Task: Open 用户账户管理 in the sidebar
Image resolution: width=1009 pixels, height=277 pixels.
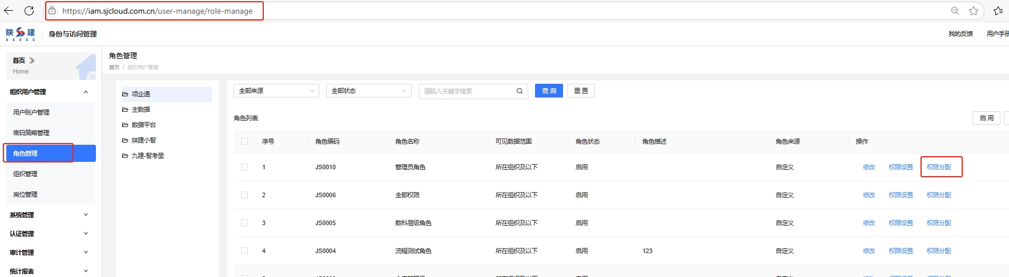Action: 31,112
